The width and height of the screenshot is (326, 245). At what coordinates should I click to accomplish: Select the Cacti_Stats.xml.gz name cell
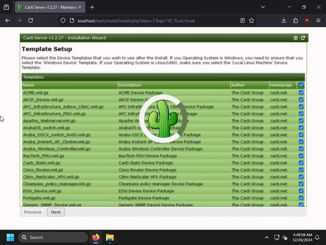[42, 163]
